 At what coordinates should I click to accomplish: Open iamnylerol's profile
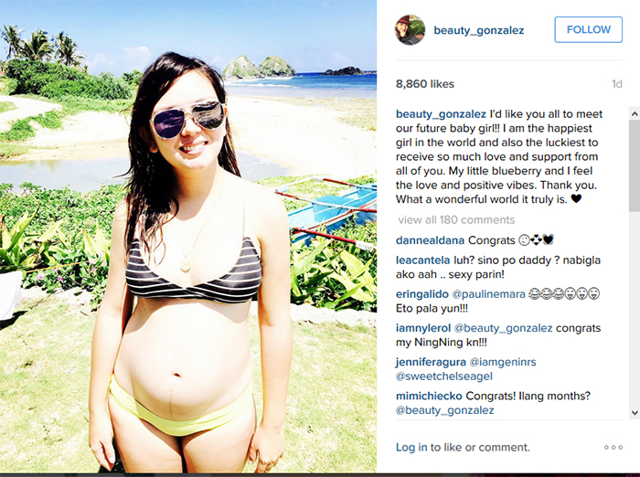coord(423,328)
